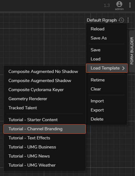The height and width of the screenshot is (176, 135).
Task: Choose Retime from the graph menu
Action: tap(107, 80)
